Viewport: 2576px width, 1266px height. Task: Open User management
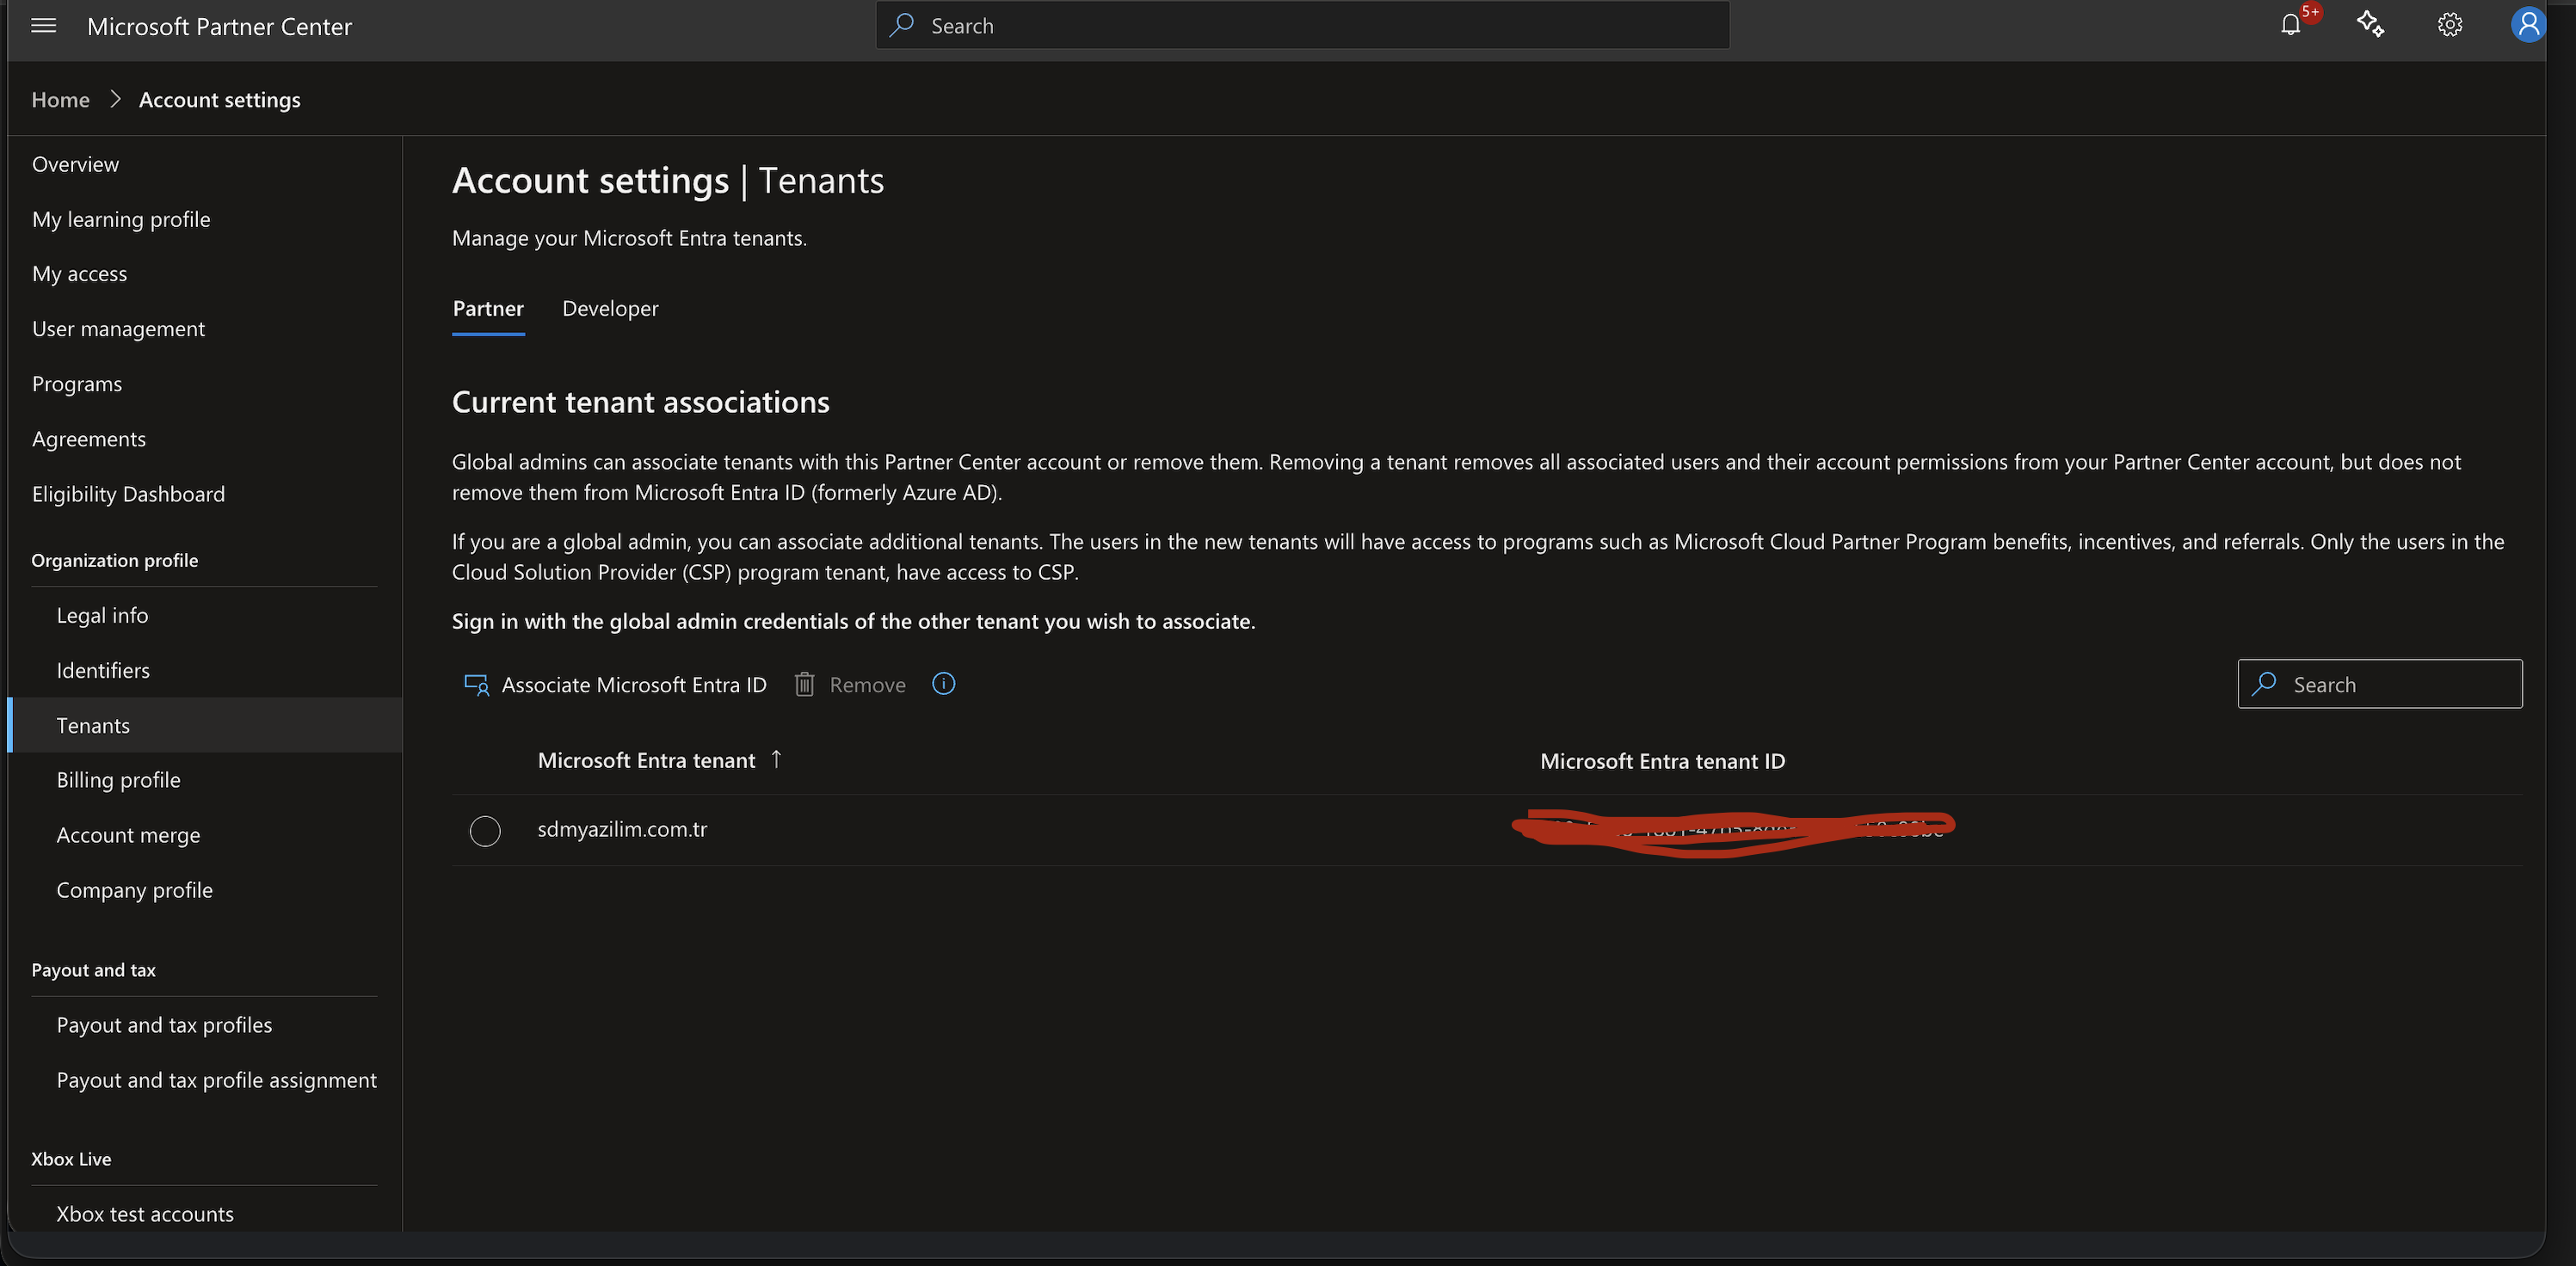(118, 329)
